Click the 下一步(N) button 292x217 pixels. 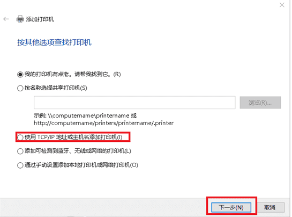coord(231,207)
